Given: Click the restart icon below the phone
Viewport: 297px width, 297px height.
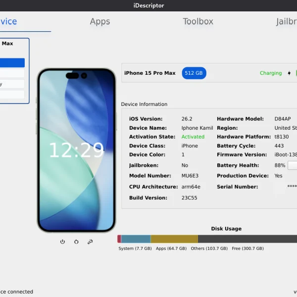Looking at the screenshot, I should point(76,242).
